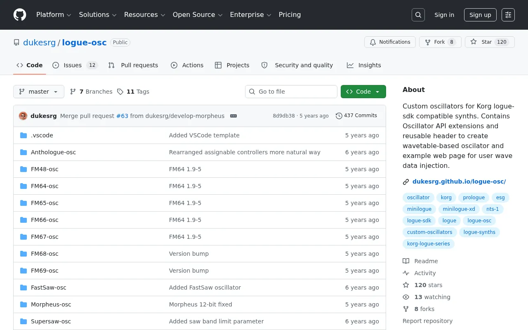Click the folder icon beside FM48-osc
The width and height of the screenshot is (528, 330).
(24, 169)
